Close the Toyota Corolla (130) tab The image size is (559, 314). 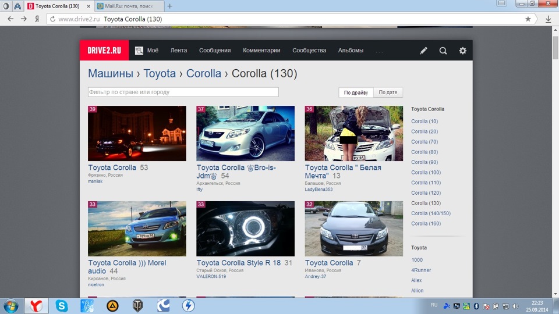(x=89, y=6)
